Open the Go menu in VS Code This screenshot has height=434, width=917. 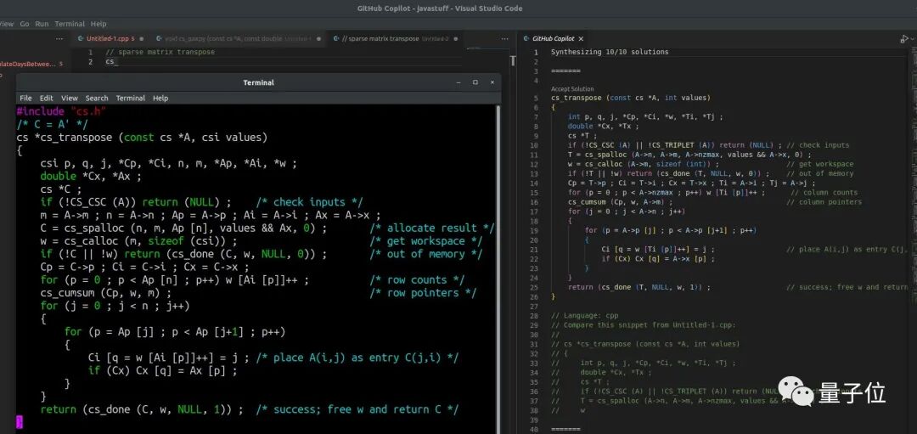pos(25,24)
